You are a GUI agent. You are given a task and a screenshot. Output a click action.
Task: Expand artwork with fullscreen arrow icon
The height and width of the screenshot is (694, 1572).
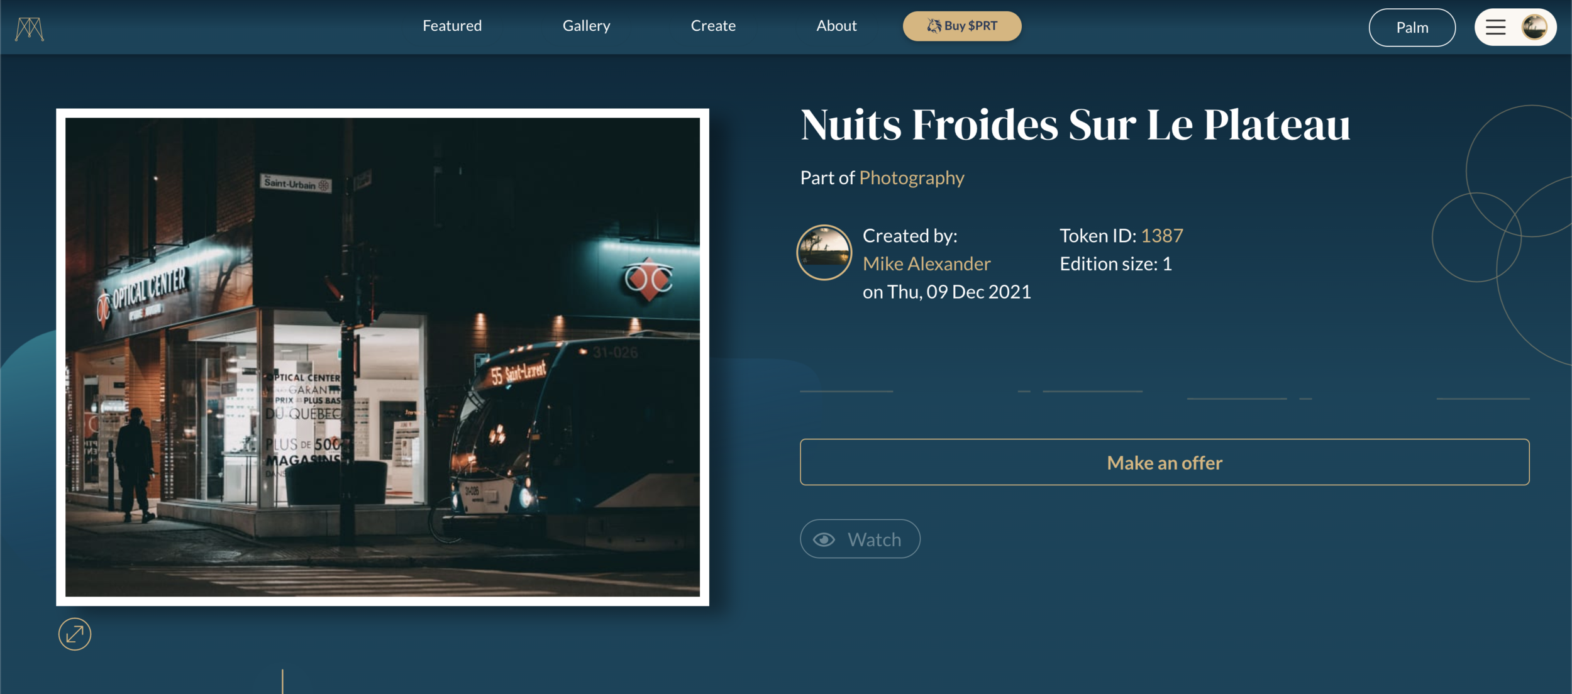click(75, 634)
